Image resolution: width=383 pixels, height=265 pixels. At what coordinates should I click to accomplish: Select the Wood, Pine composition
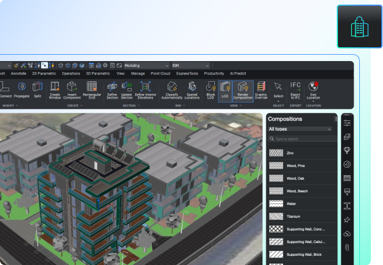302,166
